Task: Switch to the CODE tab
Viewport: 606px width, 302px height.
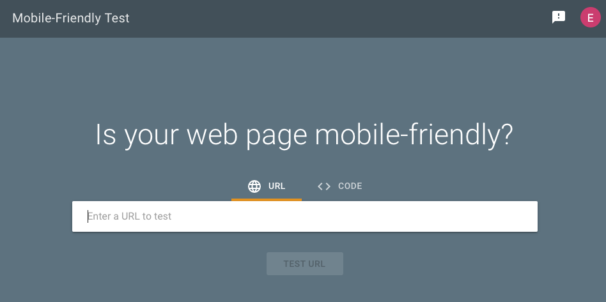Action: [x=339, y=186]
